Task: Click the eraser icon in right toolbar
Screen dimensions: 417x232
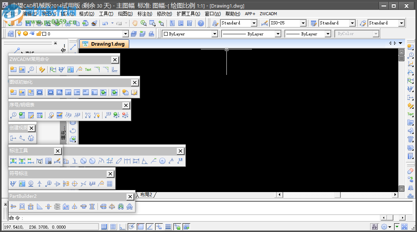Action: [411, 171]
